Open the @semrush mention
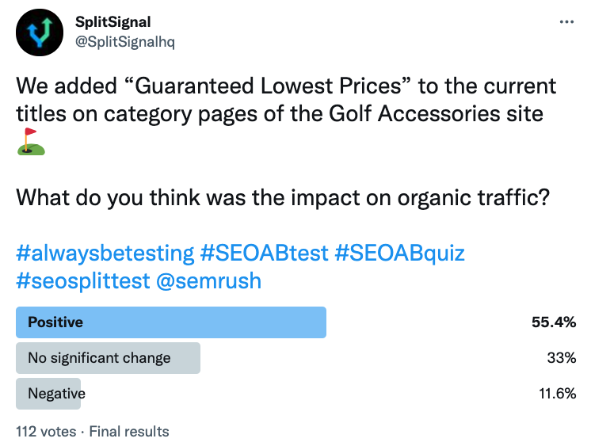 [x=221, y=280]
